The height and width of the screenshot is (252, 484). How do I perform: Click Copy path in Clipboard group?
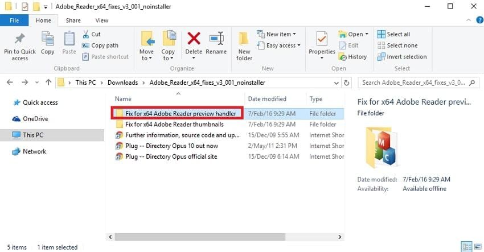pyautogui.click(x=100, y=46)
